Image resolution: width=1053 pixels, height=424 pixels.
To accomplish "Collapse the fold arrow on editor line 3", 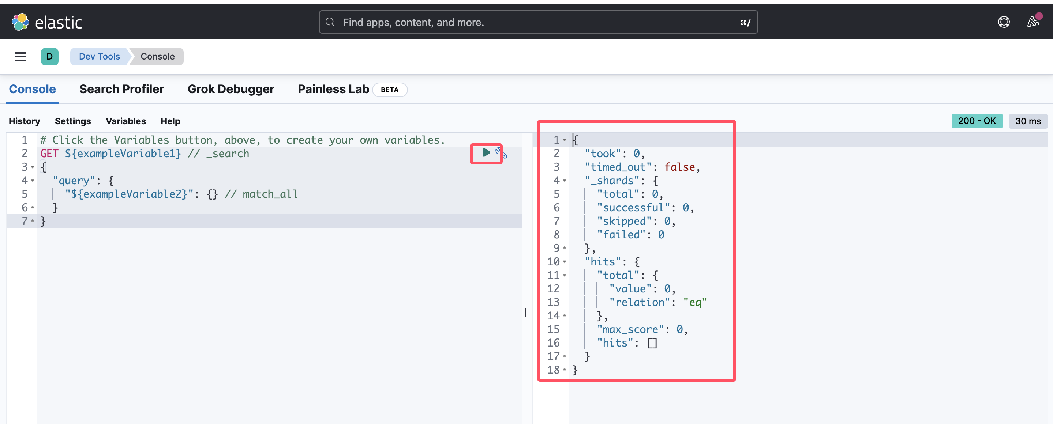I will click(33, 167).
